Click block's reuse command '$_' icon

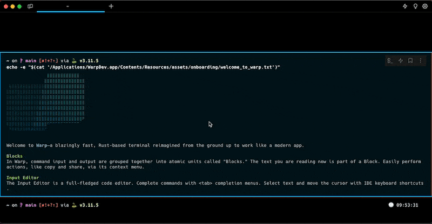390,60
